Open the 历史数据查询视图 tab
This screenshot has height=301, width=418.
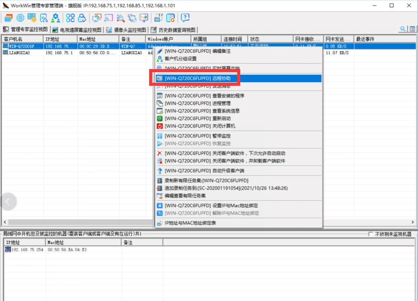173,30
